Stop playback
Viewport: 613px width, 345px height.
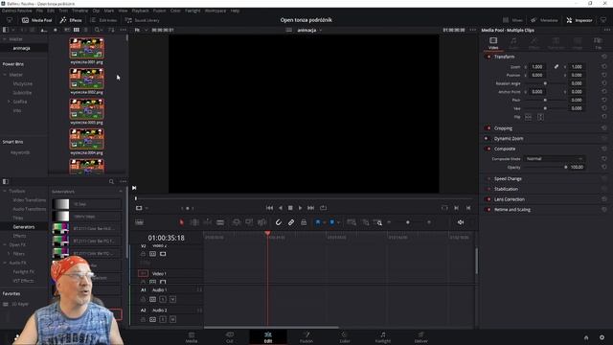[290, 208]
